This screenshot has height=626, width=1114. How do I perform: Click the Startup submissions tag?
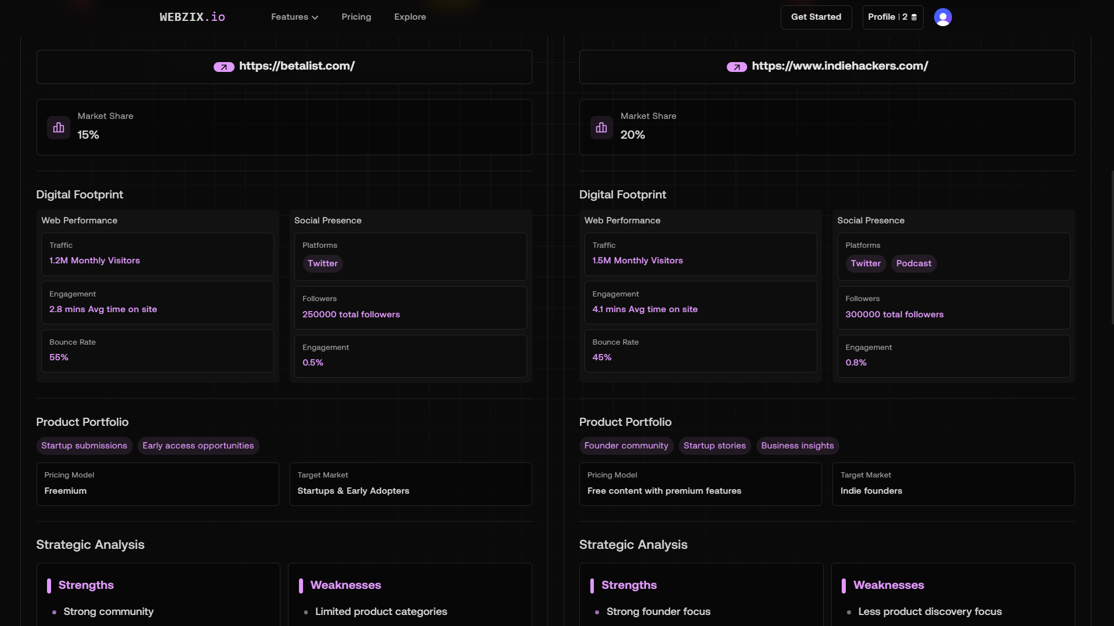[84, 446]
